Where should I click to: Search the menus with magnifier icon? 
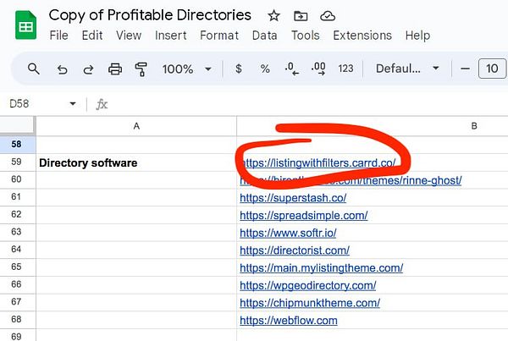point(33,69)
